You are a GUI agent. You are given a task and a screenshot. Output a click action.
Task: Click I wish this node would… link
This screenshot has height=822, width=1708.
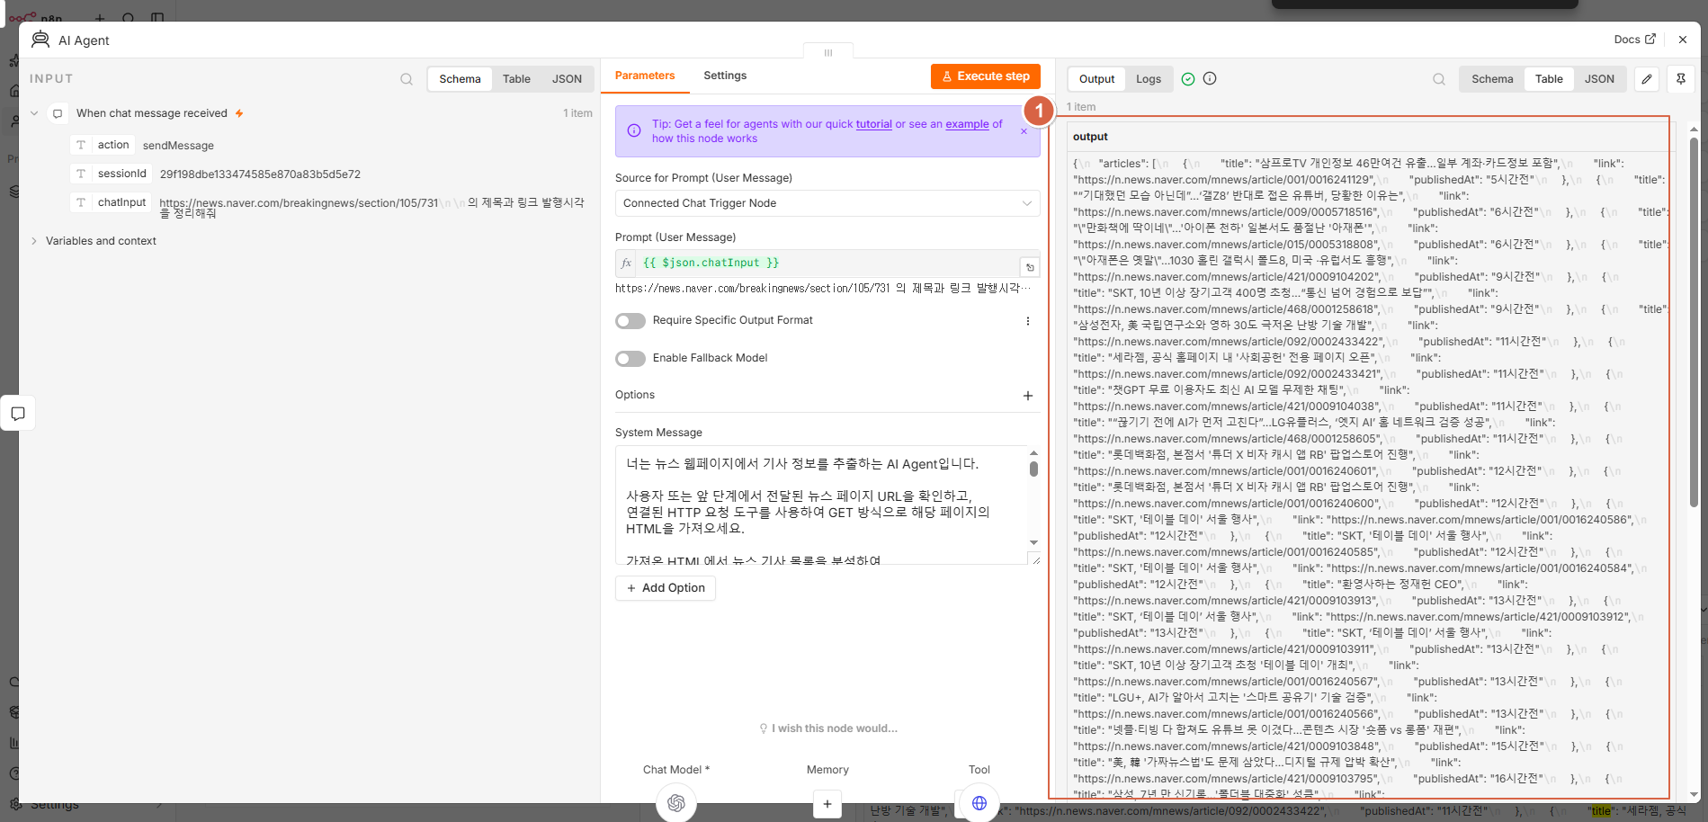(x=828, y=728)
